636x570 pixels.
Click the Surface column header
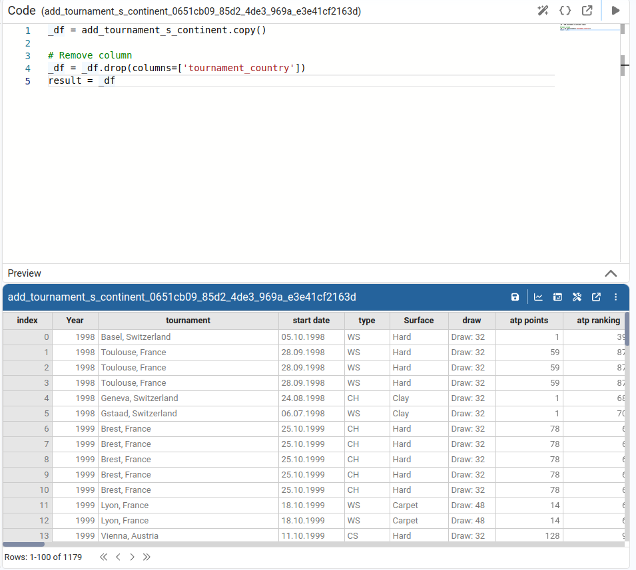coord(418,320)
